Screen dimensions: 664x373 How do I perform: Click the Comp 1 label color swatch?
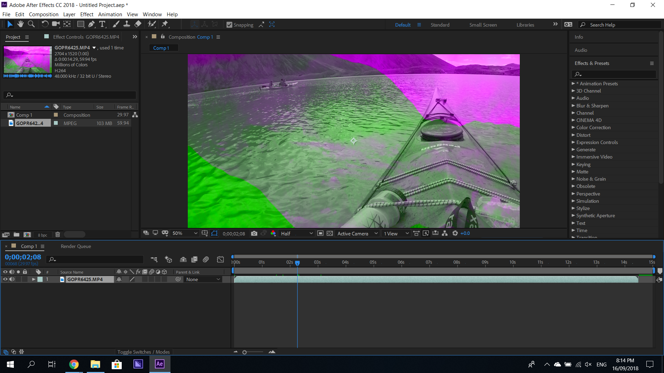(56, 115)
